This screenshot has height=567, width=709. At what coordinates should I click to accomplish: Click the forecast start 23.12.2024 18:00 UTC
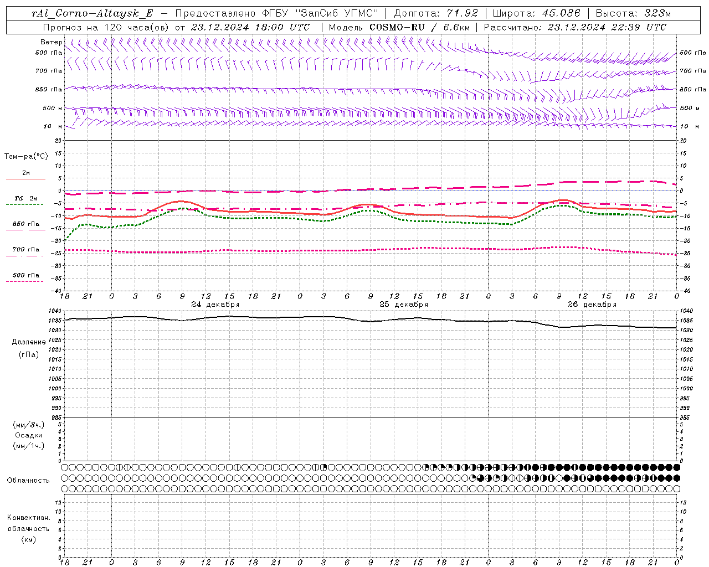point(250,27)
